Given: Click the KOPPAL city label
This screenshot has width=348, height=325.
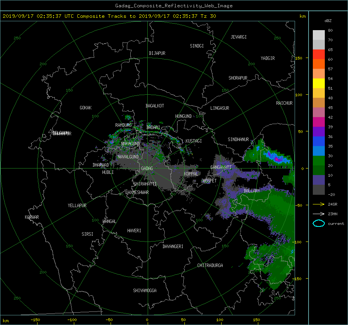Looking at the screenshot, I should 191,174.
